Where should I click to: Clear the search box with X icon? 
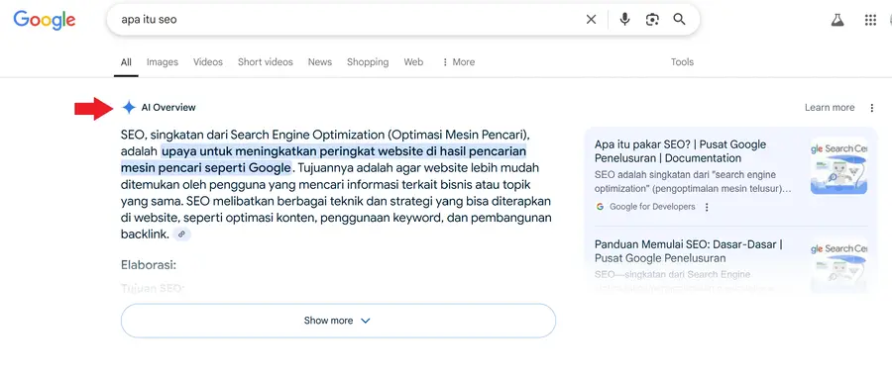click(591, 20)
